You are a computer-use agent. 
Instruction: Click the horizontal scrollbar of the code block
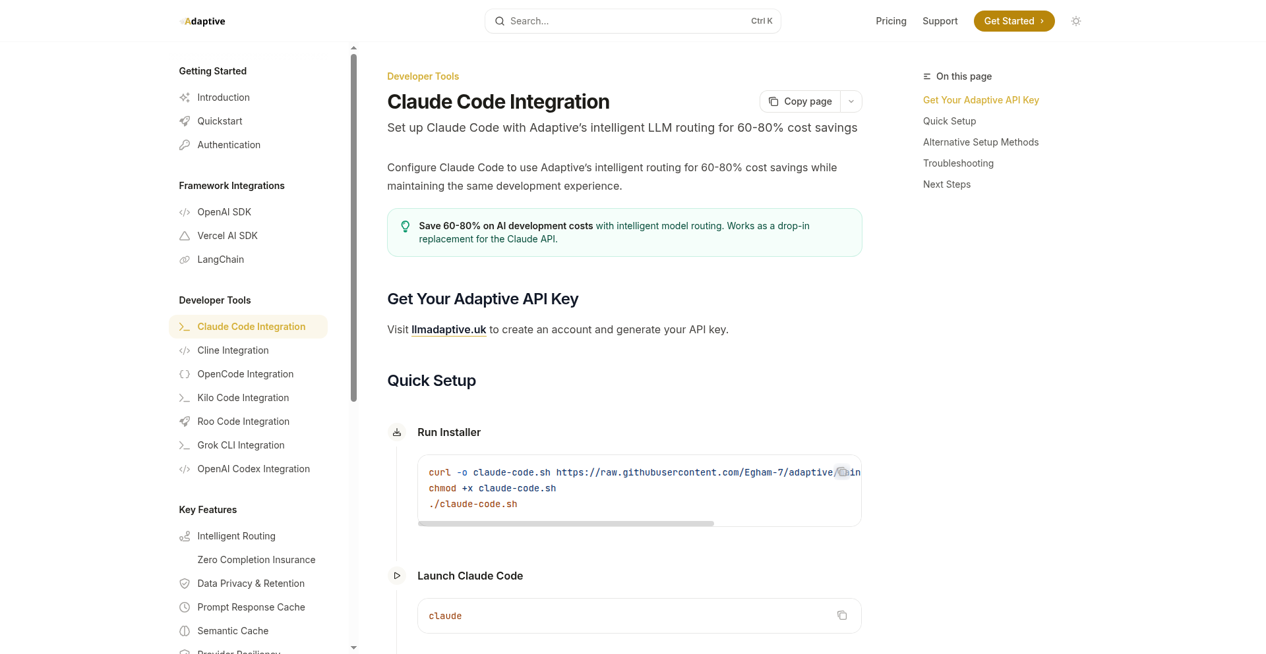tap(566, 524)
